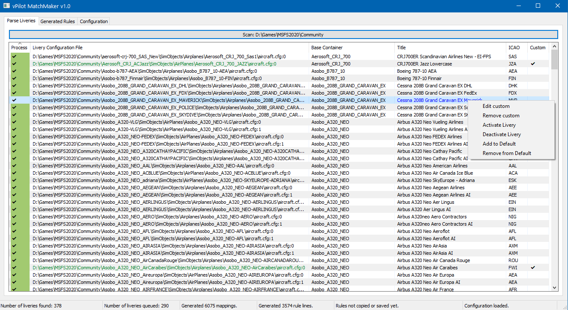The height and width of the screenshot is (310, 568).
Task: Click Cessna 208B Grand Caravan EX FedEx title
Action: [x=437, y=93]
